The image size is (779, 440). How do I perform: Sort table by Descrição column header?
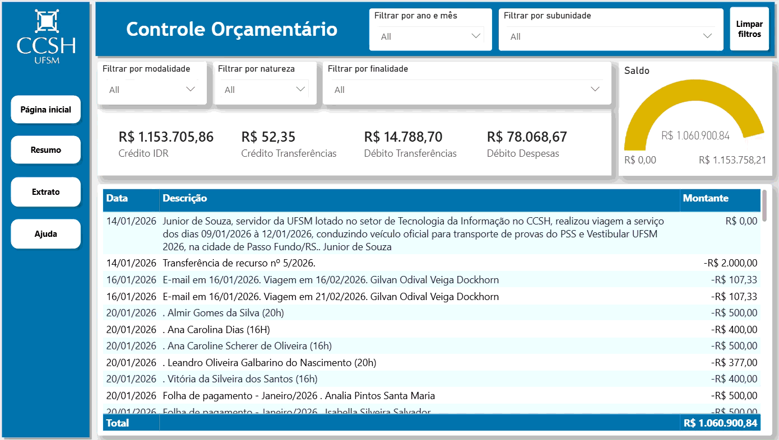pos(185,198)
